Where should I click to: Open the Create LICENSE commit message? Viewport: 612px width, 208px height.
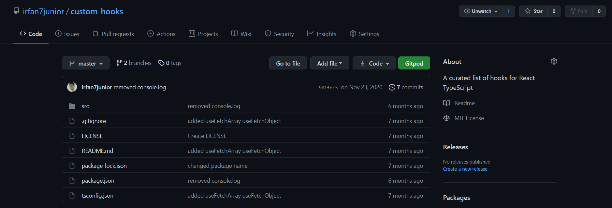click(x=207, y=136)
